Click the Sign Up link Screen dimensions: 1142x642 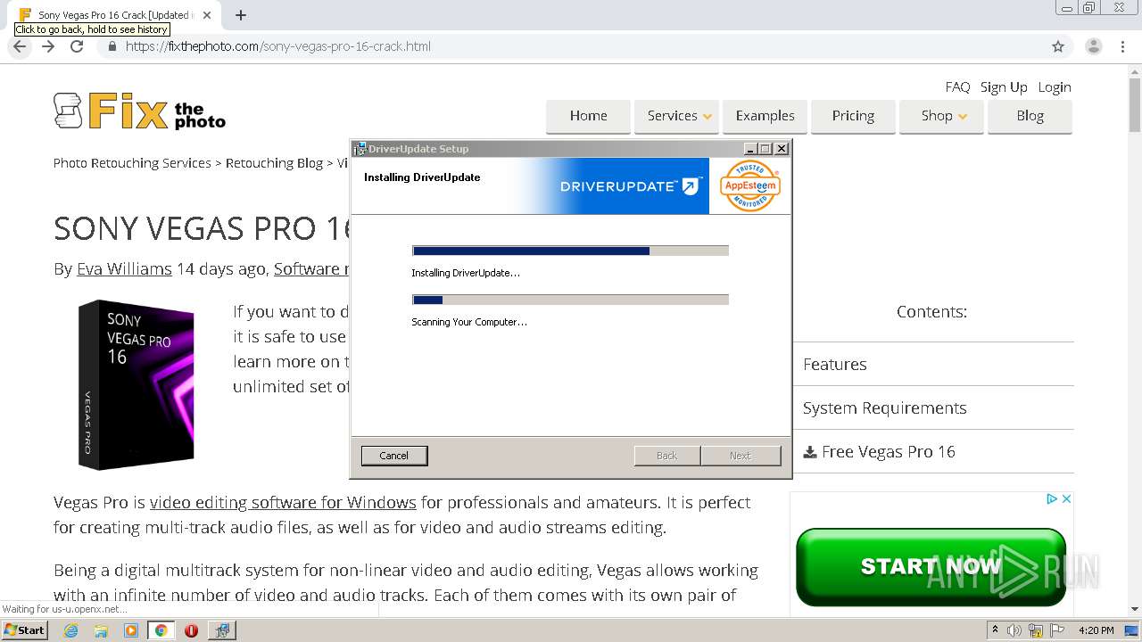[1004, 86]
